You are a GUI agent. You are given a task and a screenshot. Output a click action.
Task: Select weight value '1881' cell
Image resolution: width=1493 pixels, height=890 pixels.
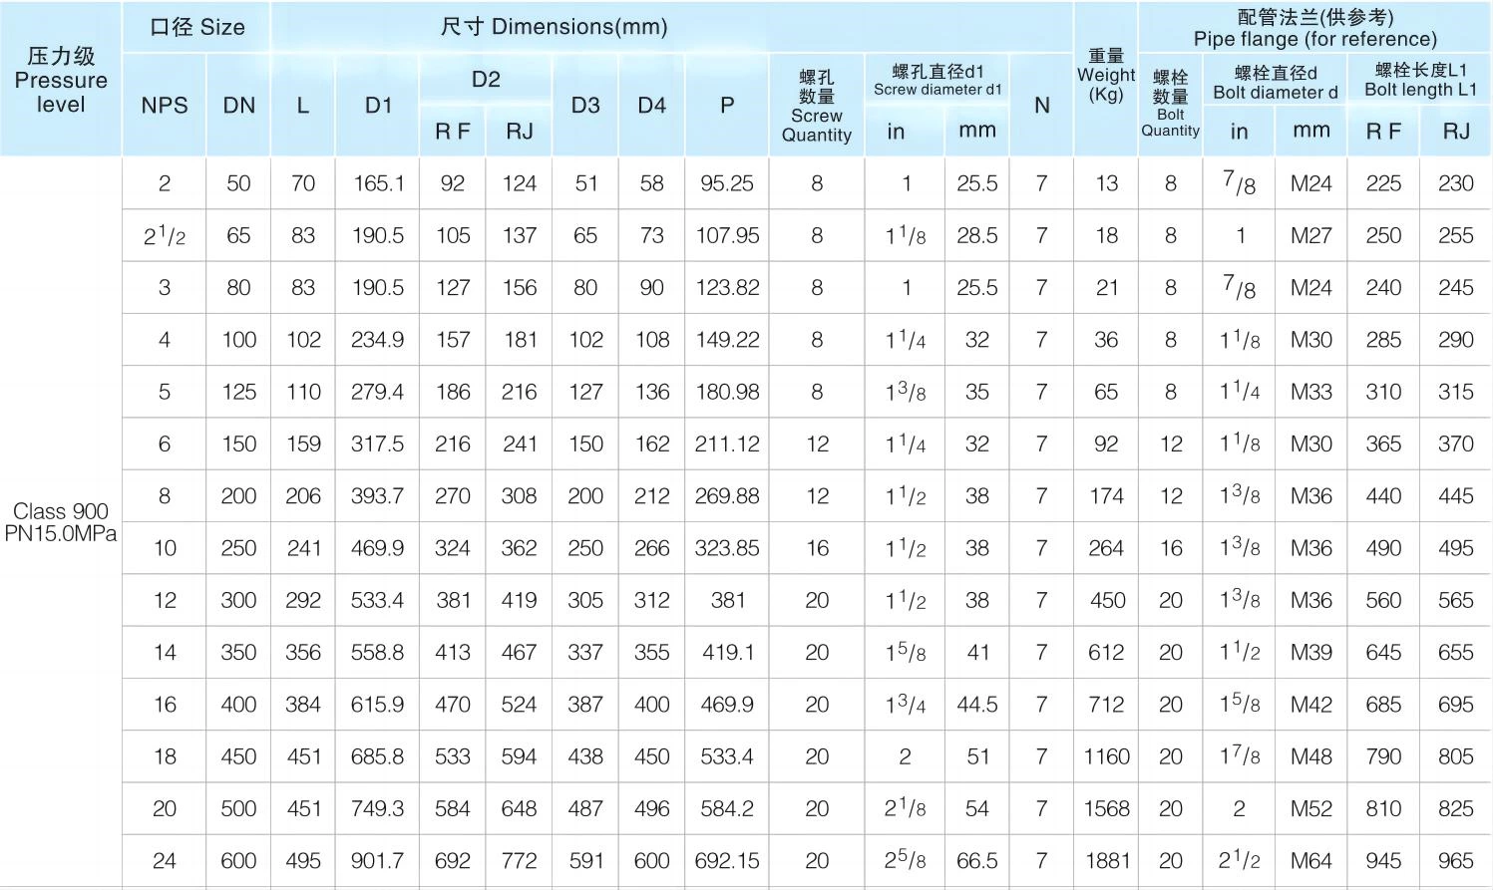coord(1106,860)
